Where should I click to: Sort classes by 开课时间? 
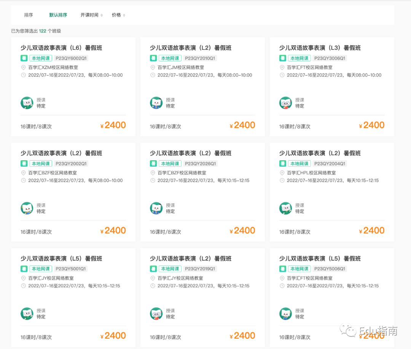pyautogui.click(x=89, y=15)
